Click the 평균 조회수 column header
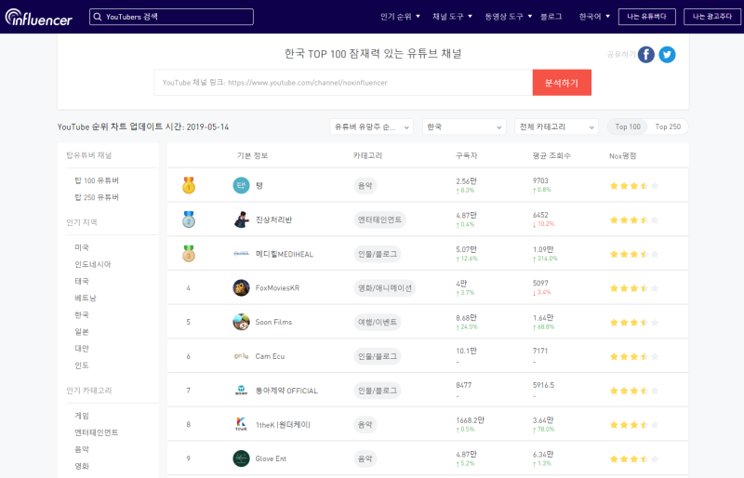 pos(551,155)
